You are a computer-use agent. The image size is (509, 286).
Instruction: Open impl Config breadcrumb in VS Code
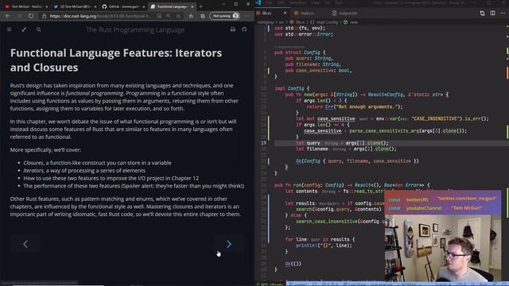tap(324, 22)
